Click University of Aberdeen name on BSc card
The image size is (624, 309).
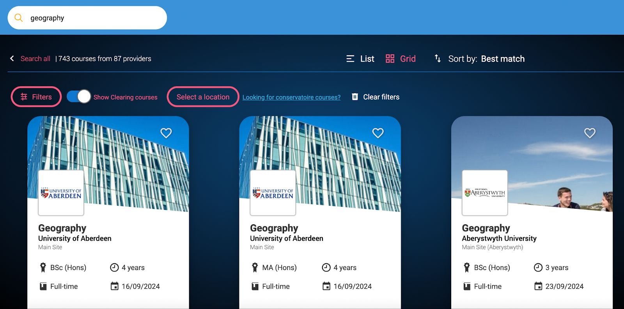[x=75, y=238]
